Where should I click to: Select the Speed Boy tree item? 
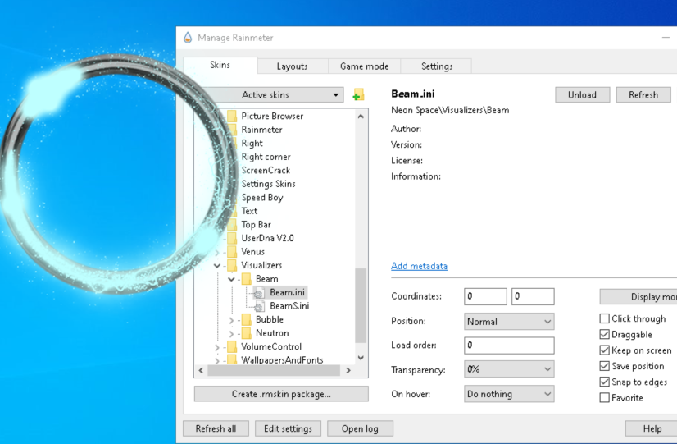262,198
